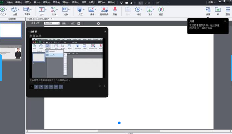Click the up arrow icon beside page number
This screenshot has width=232, height=134.
[135, 3]
